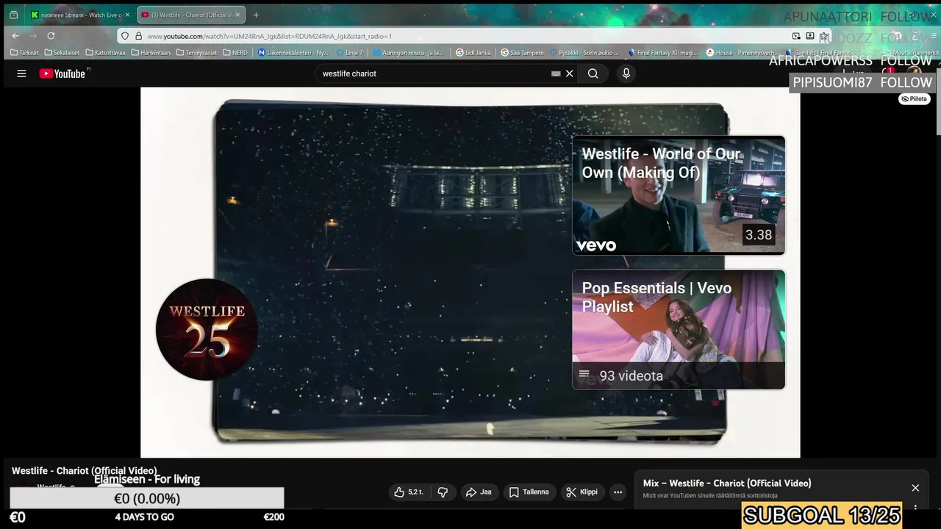The image size is (941, 529).
Task: Switch to the niraneee Stream tab
Action: pyautogui.click(x=79, y=15)
